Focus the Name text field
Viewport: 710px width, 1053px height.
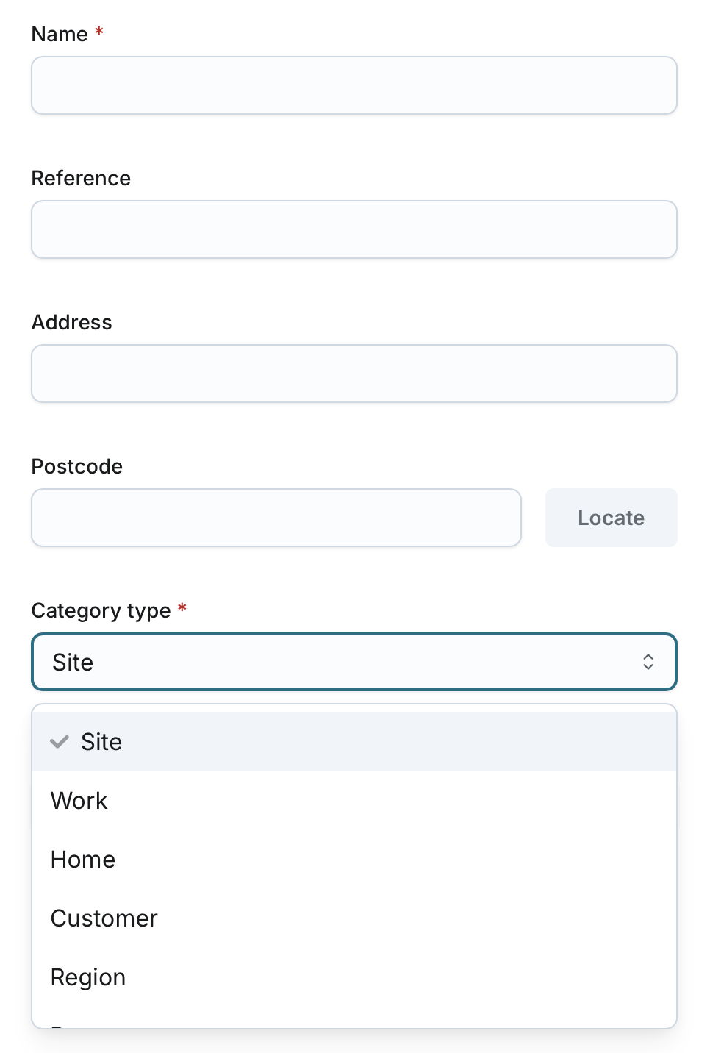(354, 85)
